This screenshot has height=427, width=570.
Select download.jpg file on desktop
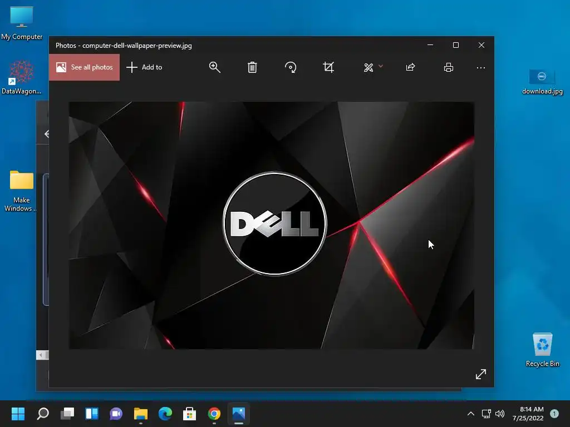542,82
